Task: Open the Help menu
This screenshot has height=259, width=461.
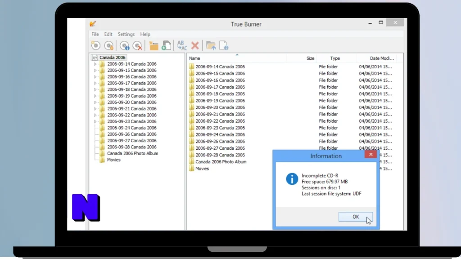Action: tap(145, 34)
